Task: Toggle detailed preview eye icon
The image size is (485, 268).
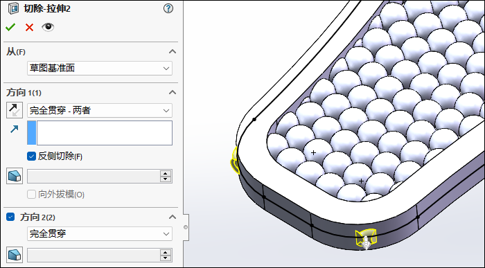Action: [x=48, y=27]
